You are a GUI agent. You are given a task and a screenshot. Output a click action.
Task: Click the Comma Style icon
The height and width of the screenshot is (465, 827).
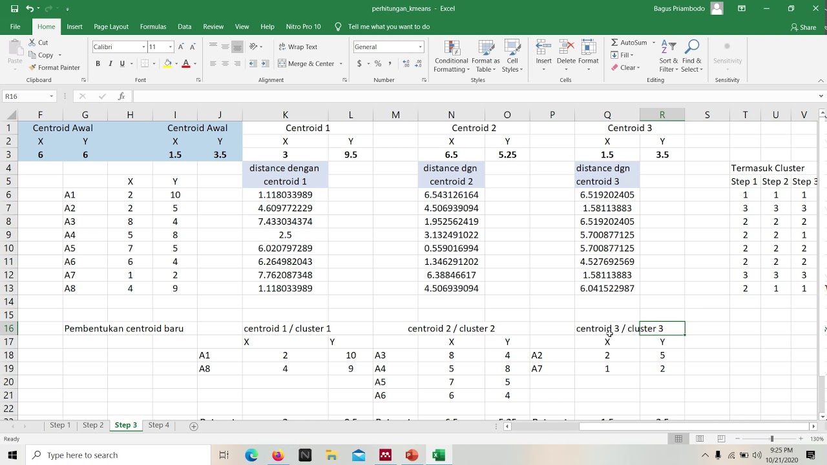tap(390, 63)
